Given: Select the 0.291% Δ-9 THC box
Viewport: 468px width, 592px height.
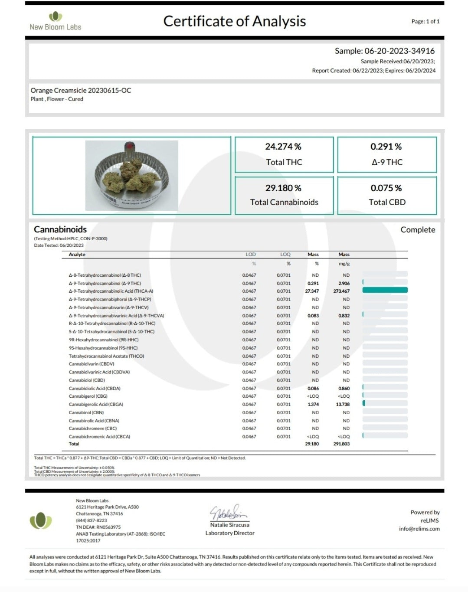Looking at the screenshot, I should (x=386, y=154).
